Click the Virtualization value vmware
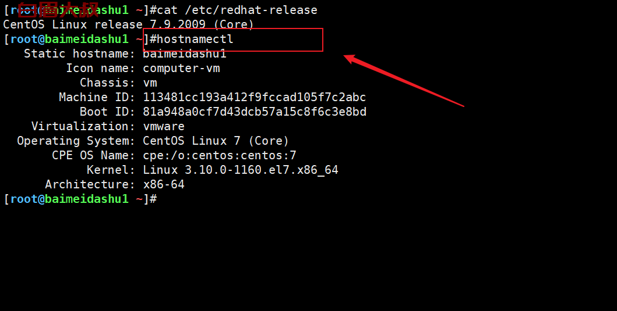 [x=164, y=126]
